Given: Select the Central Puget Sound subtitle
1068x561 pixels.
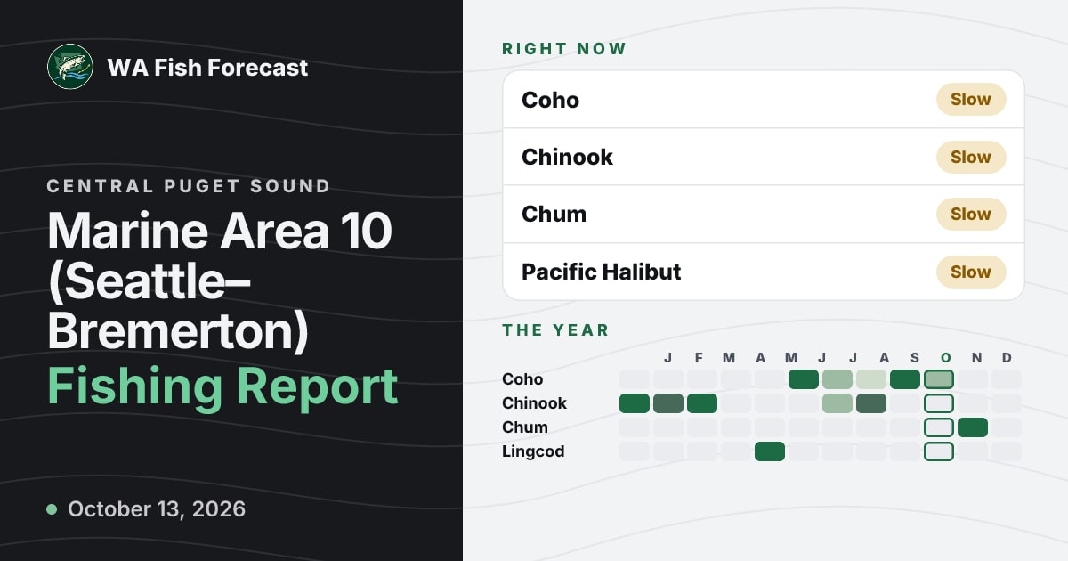Looking at the screenshot, I should 189,186.
